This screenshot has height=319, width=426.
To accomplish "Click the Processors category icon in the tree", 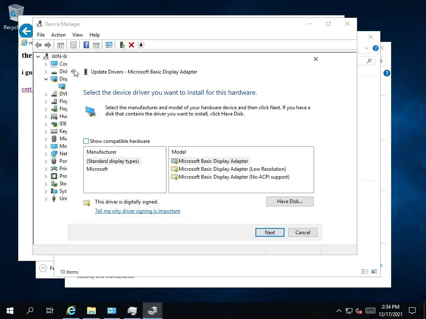I will point(54,176).
